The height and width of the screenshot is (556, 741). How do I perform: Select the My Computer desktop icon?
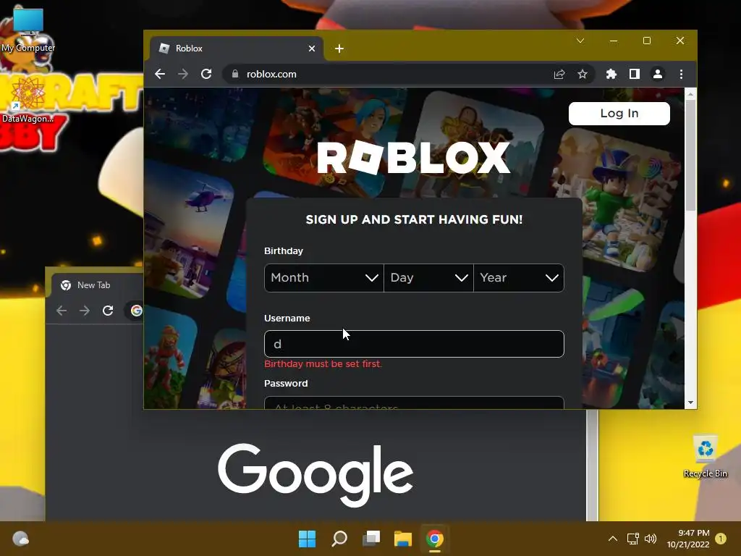coord(28,28)
